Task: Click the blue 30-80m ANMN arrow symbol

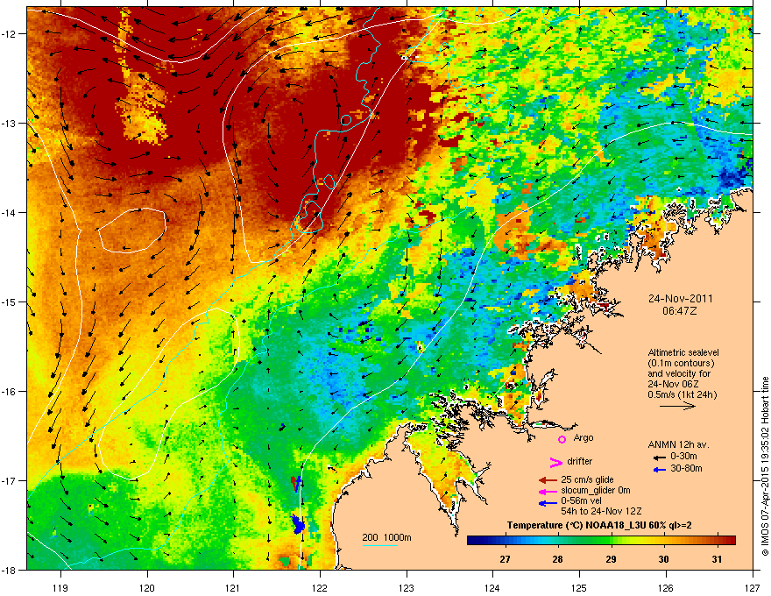Action: (x=660, y=470)
